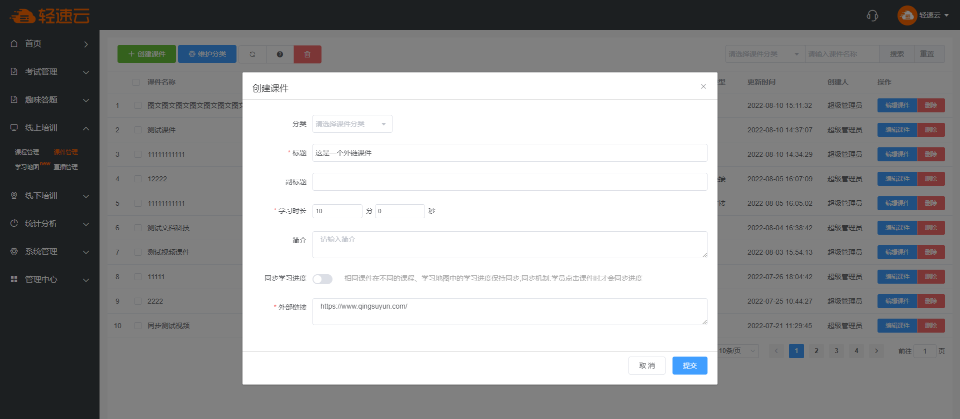Click the customer service headset icon
960x419 pixels.
click(x=872, y=15)
